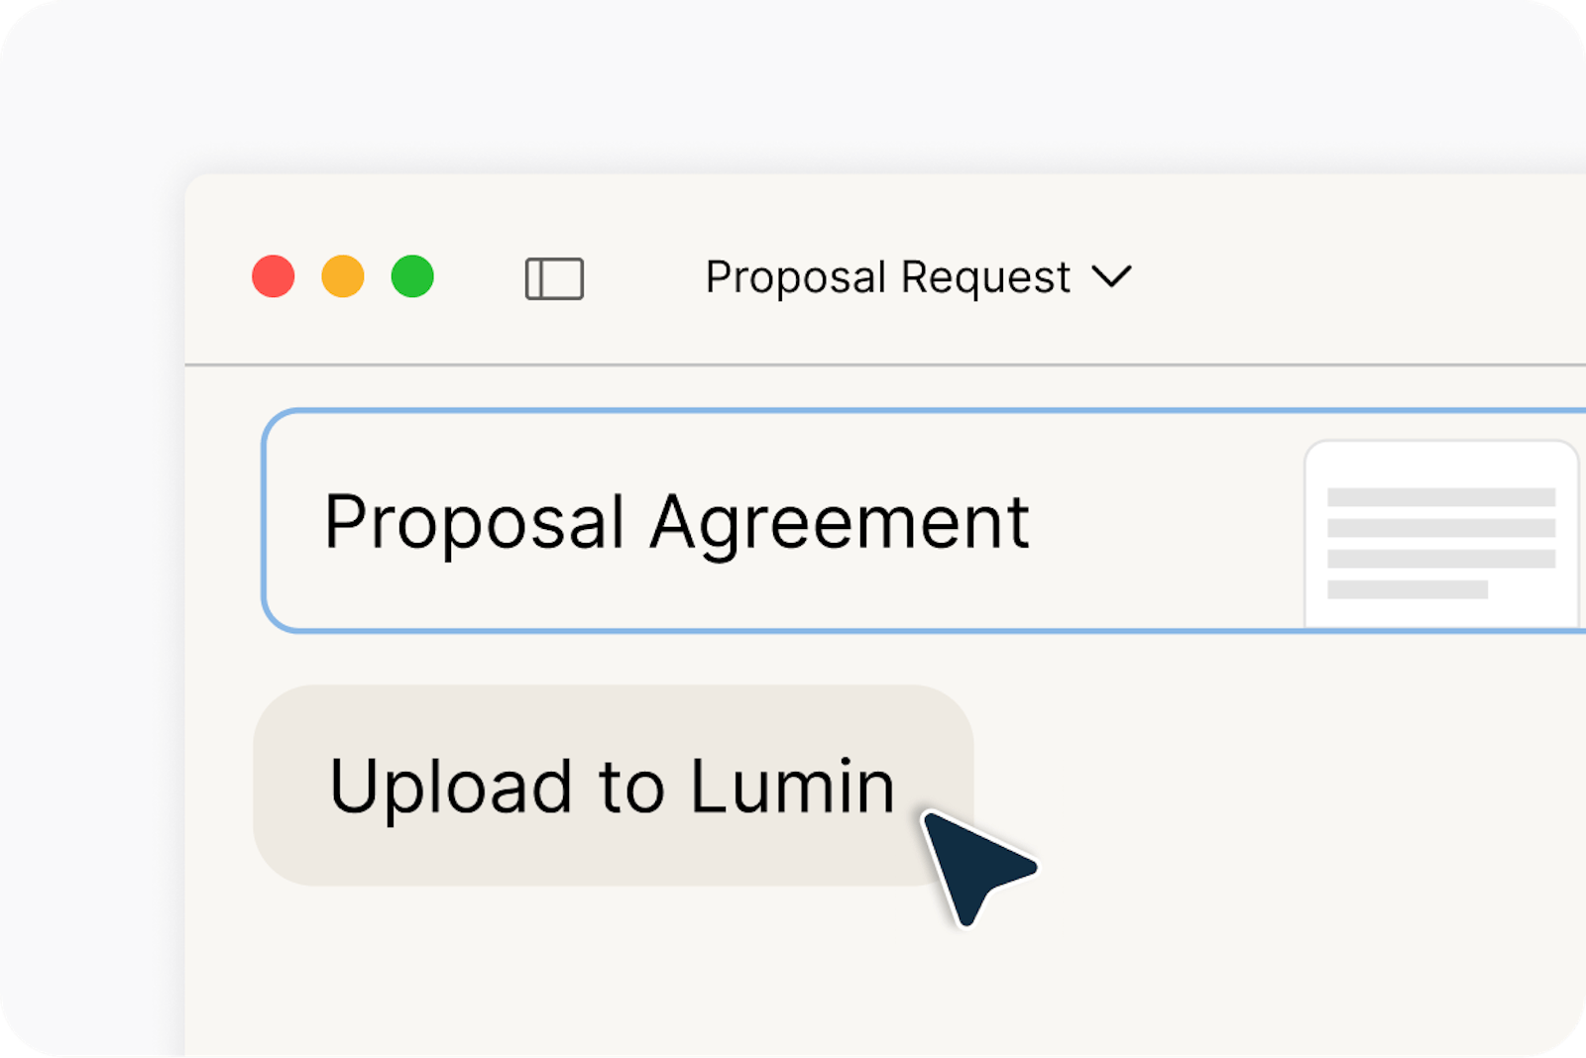This screenshot has width=1586, height=1058.
Task: Show or hide the sidebar
Action: pyautogui.click(x=554, y=278)
